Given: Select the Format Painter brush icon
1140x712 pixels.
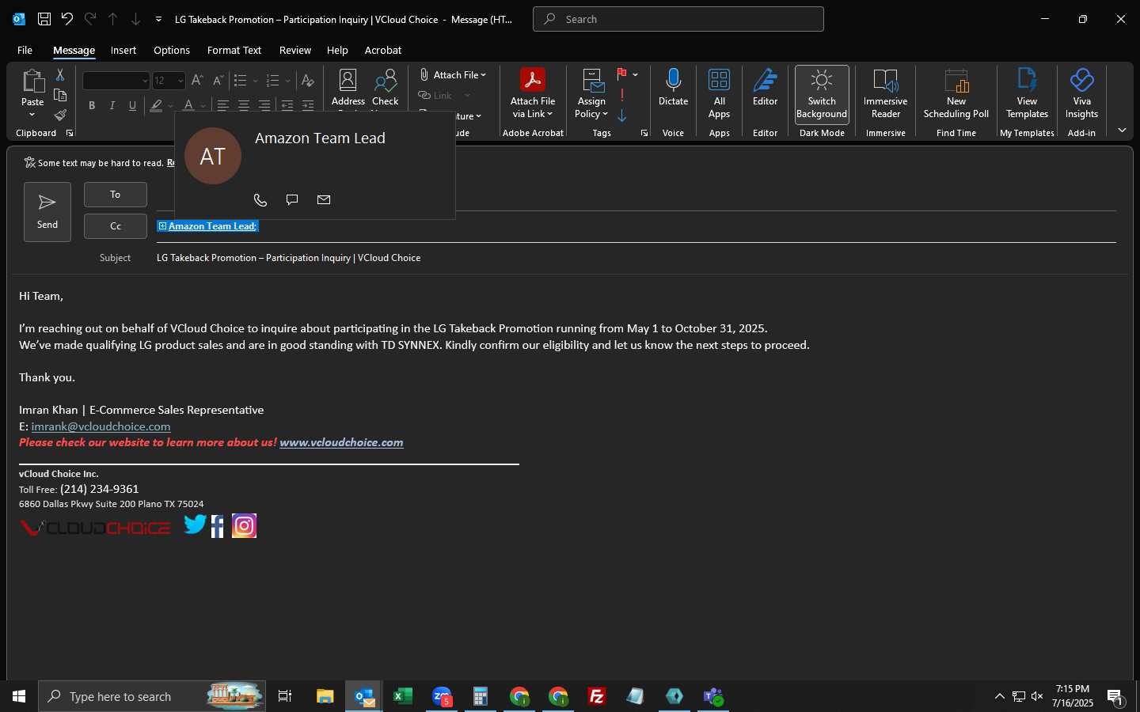Looking at the screenshot, I should pyautogui.click(x=60, y=116).
